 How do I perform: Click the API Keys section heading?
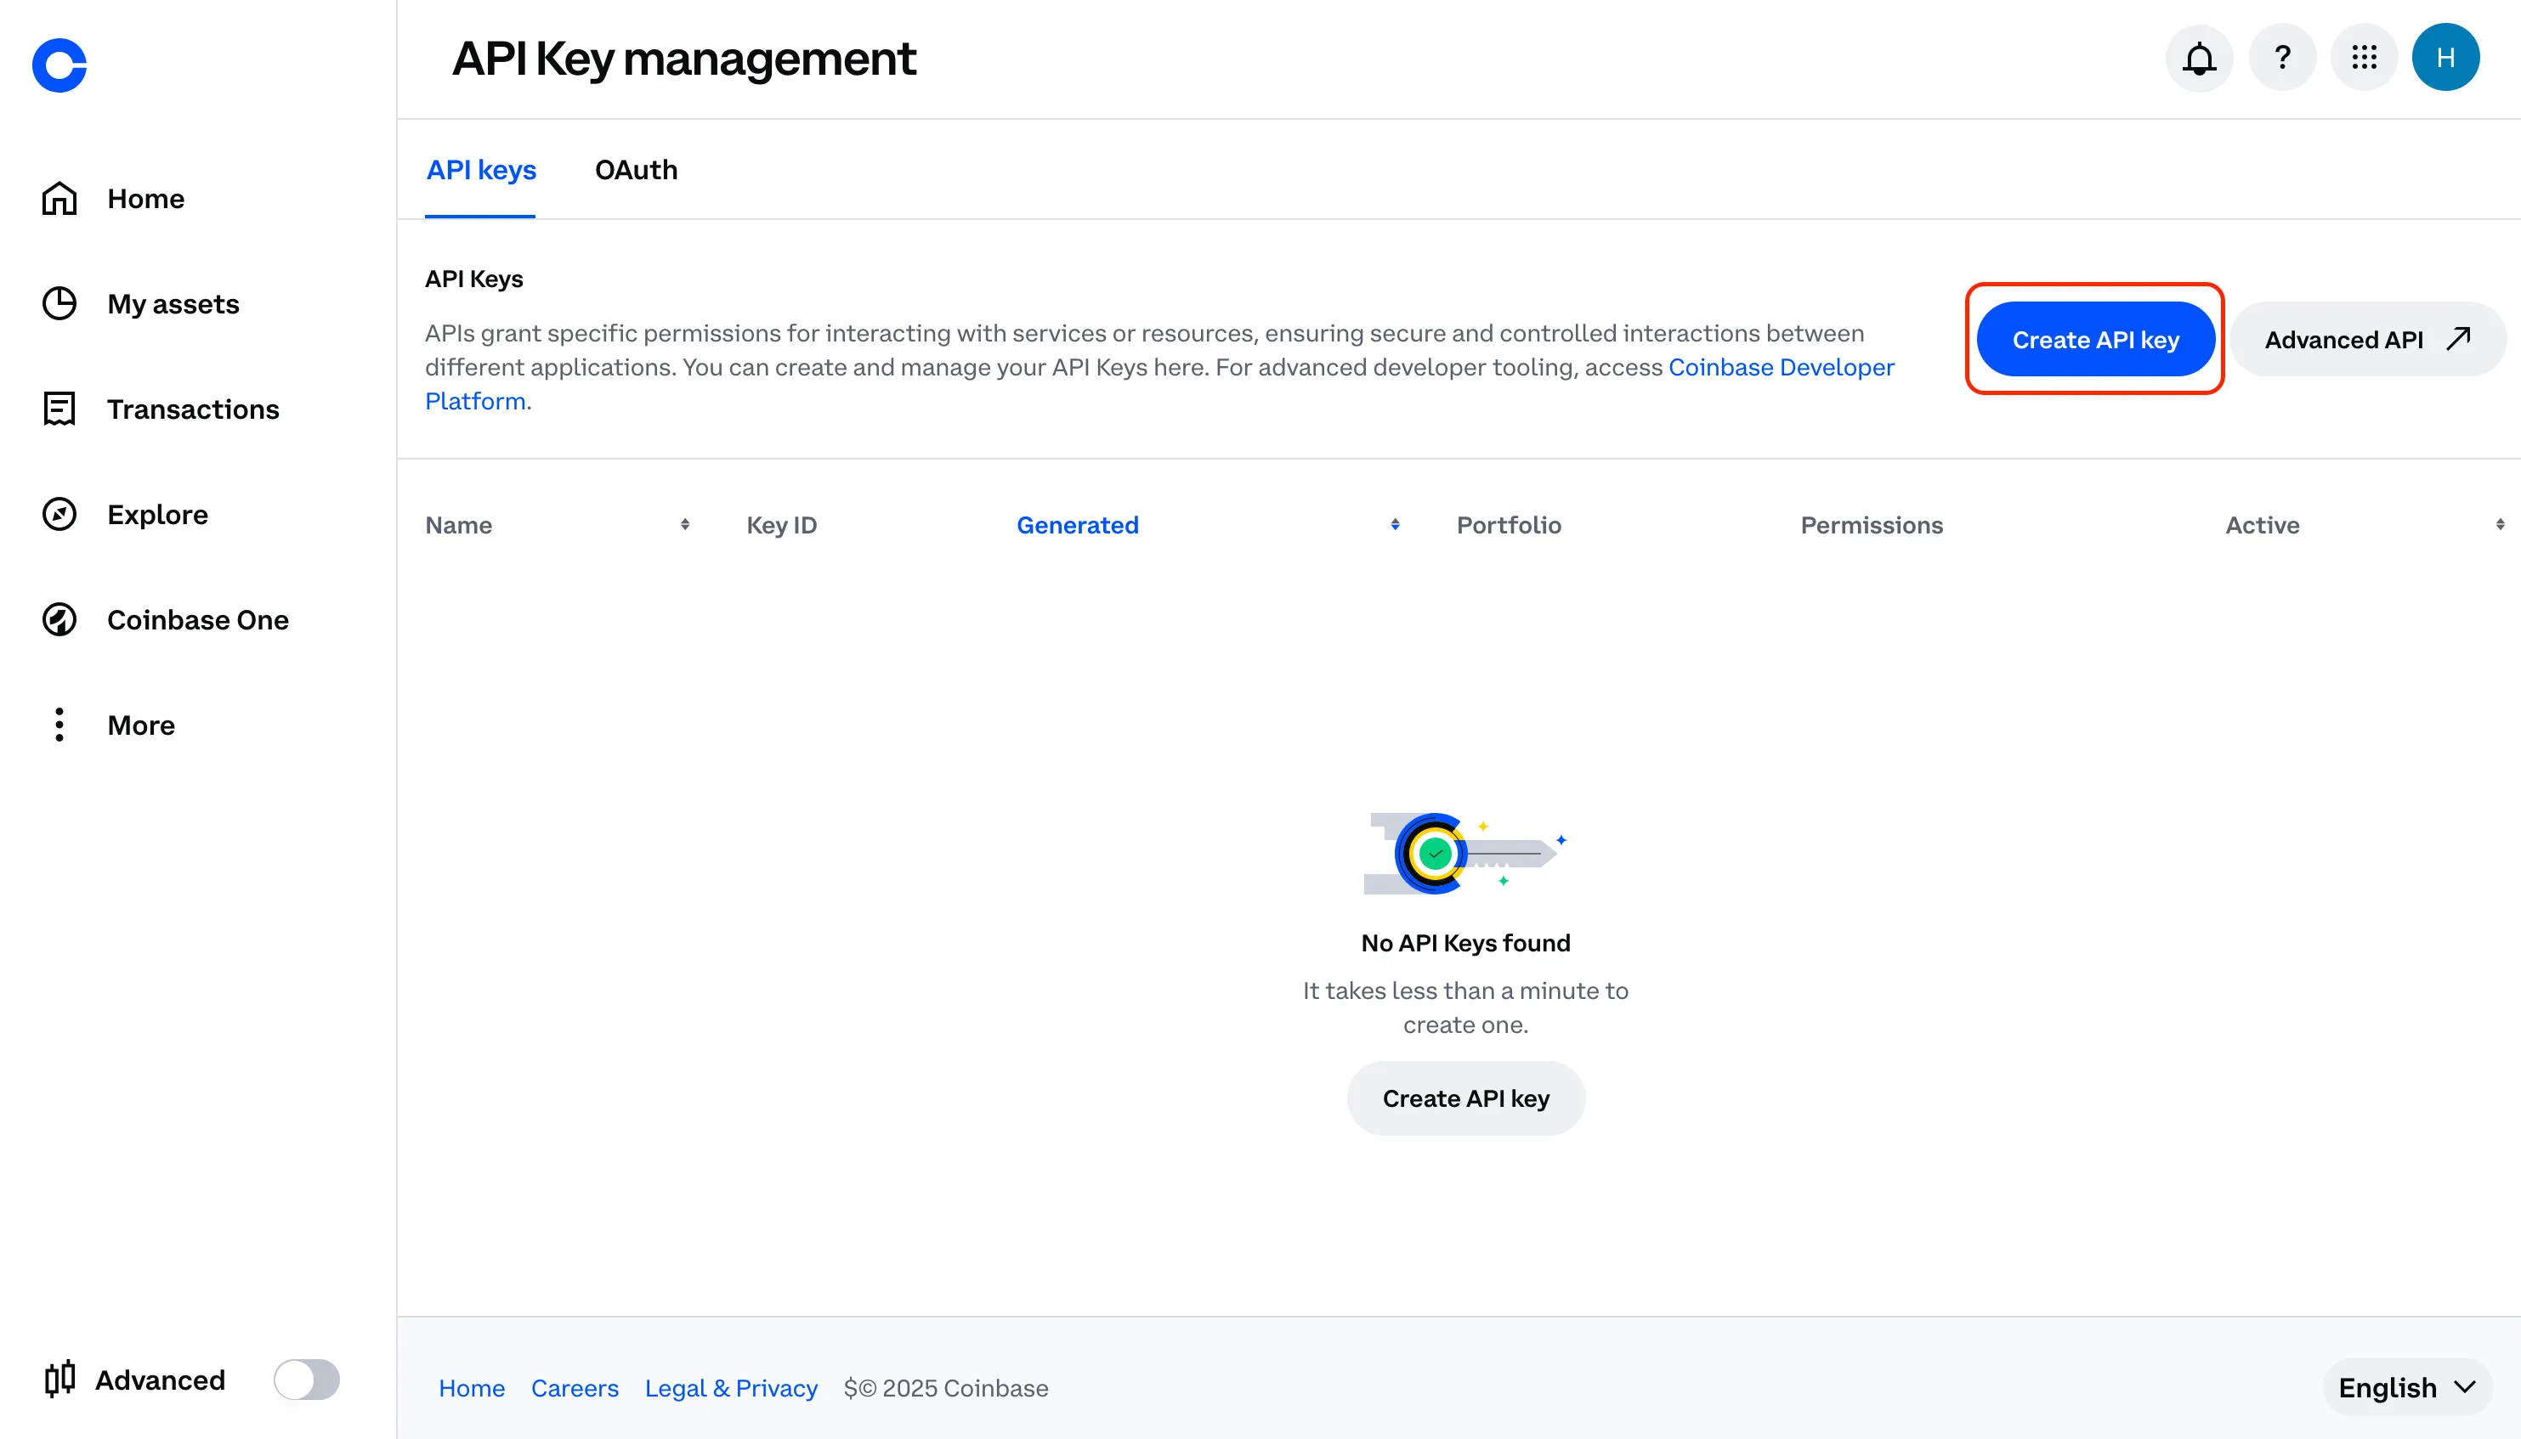click(473, 279)
